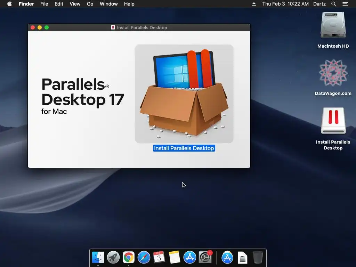Image resolution: width=356 pixels, height=267 pixels.
Task: Click the date and time in menu bar
Action: pos(285,4)
